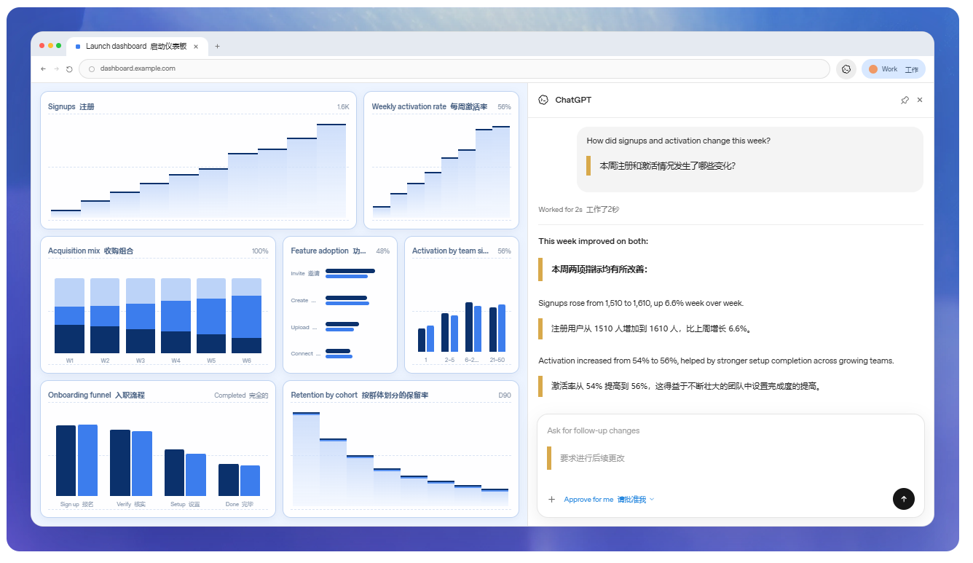973x563 pixels.
Task: Reload the dashboard page
Action: coord(69,68)
